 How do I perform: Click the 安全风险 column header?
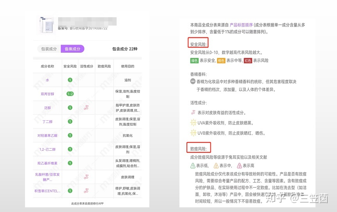(x=70, y=66)
